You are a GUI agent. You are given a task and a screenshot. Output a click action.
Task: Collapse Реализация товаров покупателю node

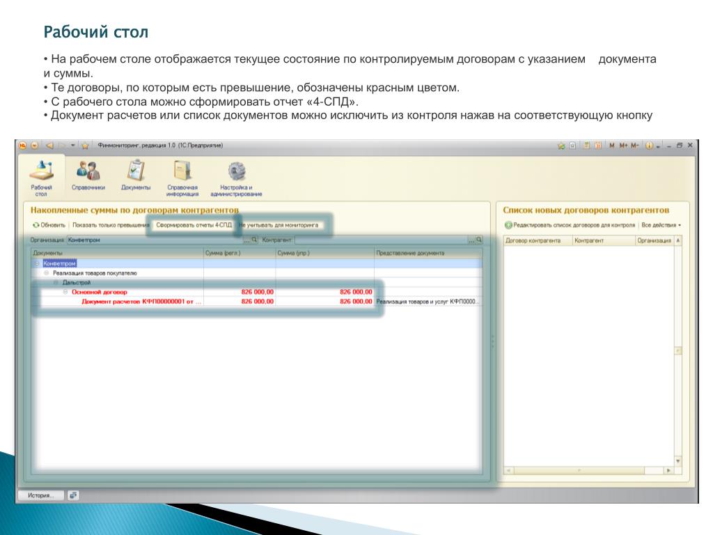tap(47, 273)
